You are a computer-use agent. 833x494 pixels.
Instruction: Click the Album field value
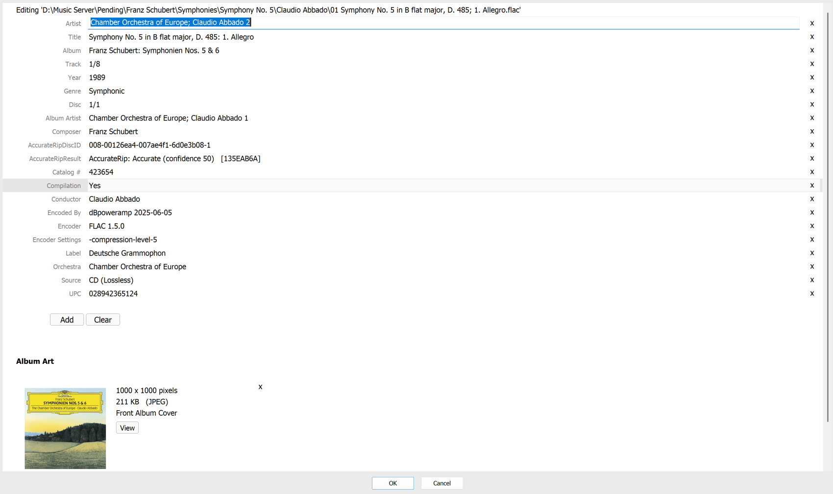[154, 50]
